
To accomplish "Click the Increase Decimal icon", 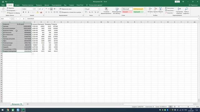I will coord(95,12).
